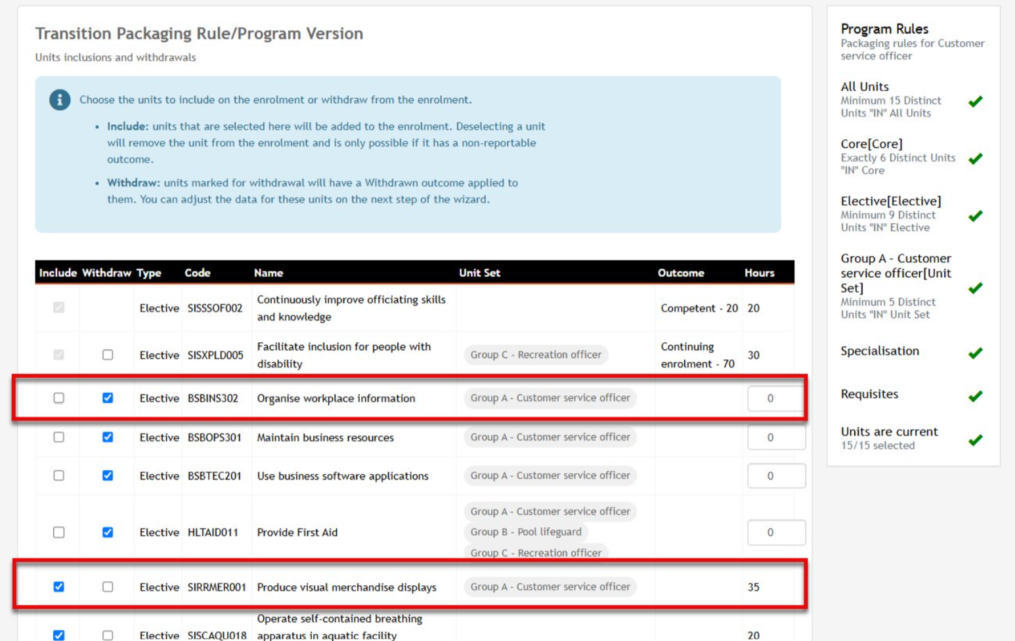Click the Include column header
Image resolution: width=1015 pixels, height=641 pixels.
[58, 273]
